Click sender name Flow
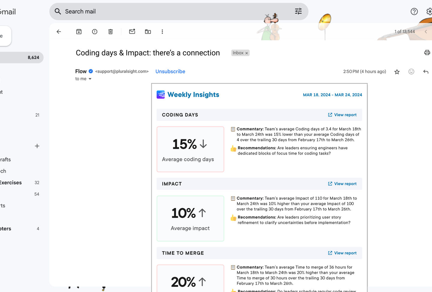Screen dimensions: 432x292 coord(81,71)
